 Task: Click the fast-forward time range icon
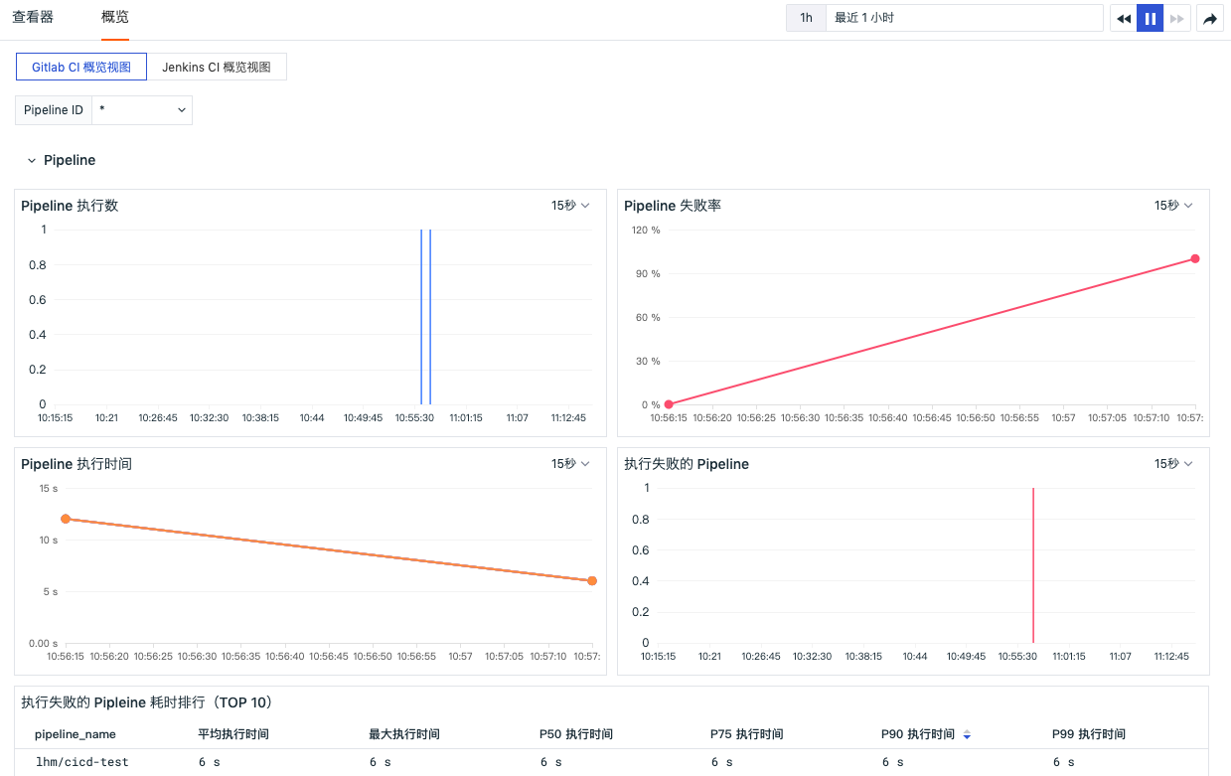(x=1177, y=18)
